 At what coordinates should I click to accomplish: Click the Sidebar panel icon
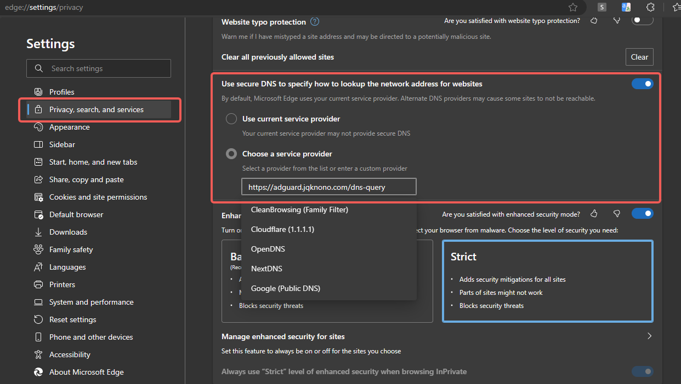coord(38,144)
